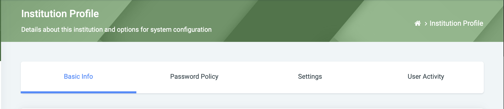
Task: Click the home icon in the breadcrumb
Action: pos(417,23)
